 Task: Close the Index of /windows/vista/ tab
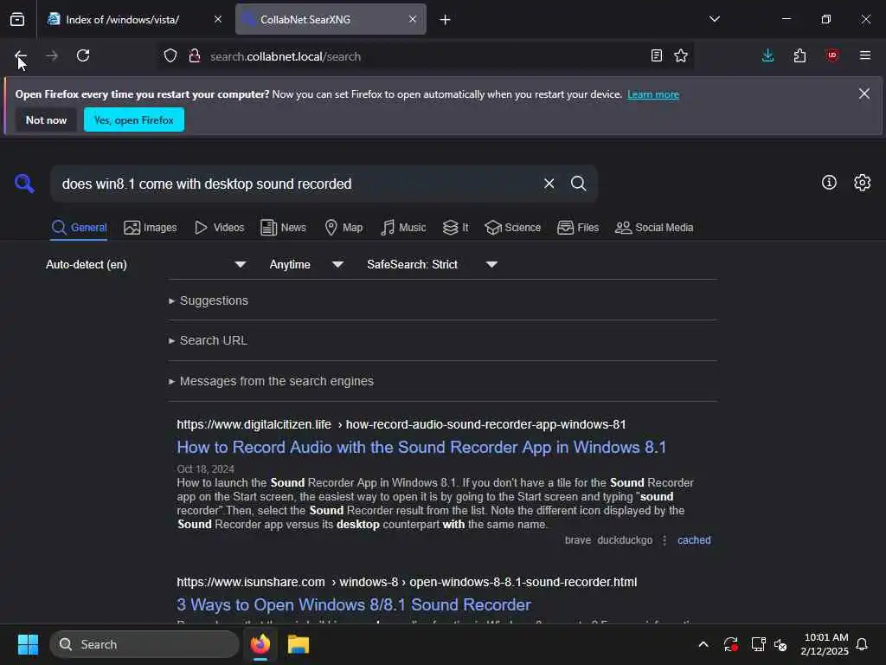[217, 19]
